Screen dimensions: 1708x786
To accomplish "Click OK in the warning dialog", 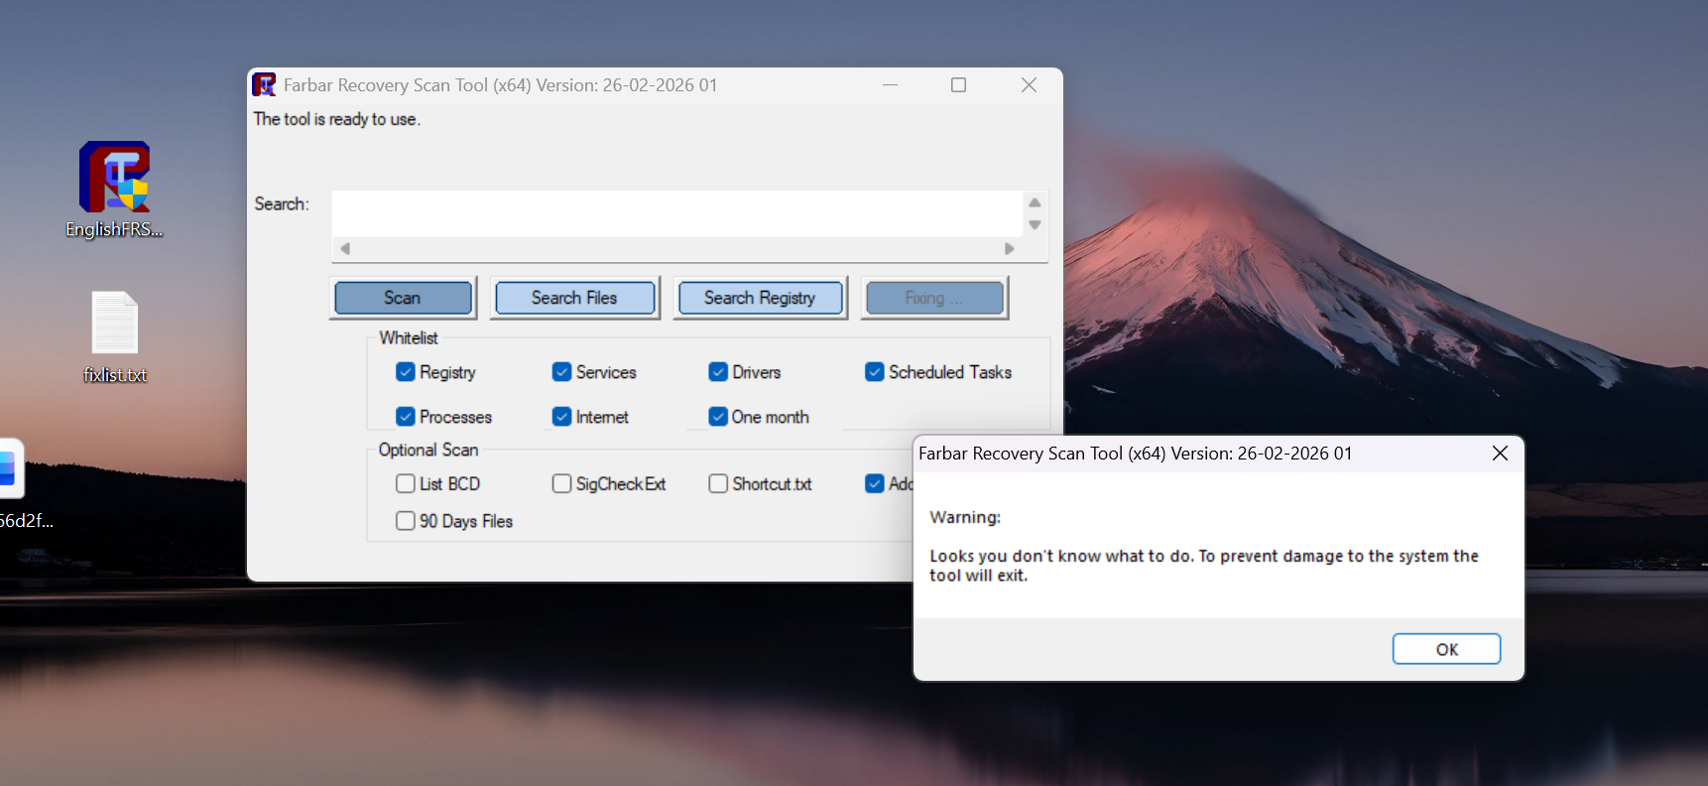I will click(x=1446, y=649).
